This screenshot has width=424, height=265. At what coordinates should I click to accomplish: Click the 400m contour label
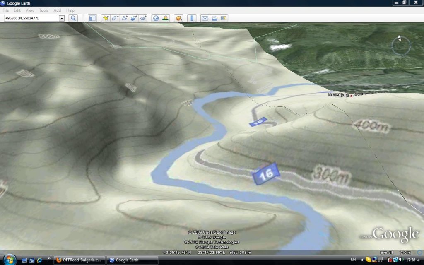[372, 125]
